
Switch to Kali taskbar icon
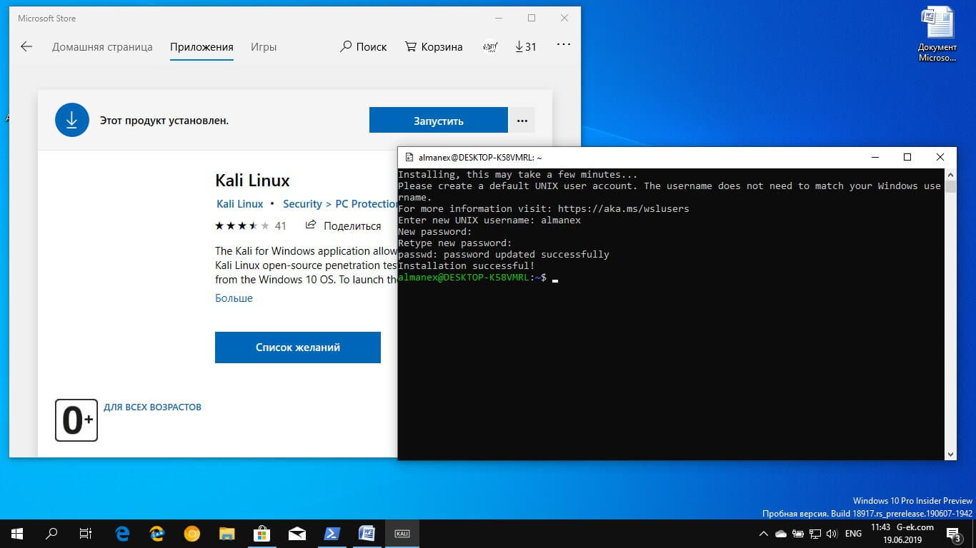click(402, 533)
